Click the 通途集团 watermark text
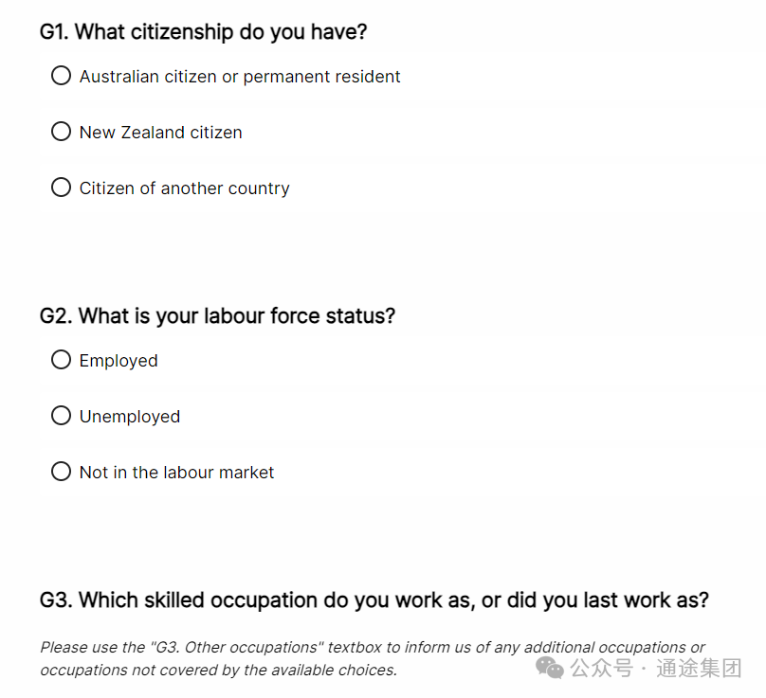 (x=699, y=669)
